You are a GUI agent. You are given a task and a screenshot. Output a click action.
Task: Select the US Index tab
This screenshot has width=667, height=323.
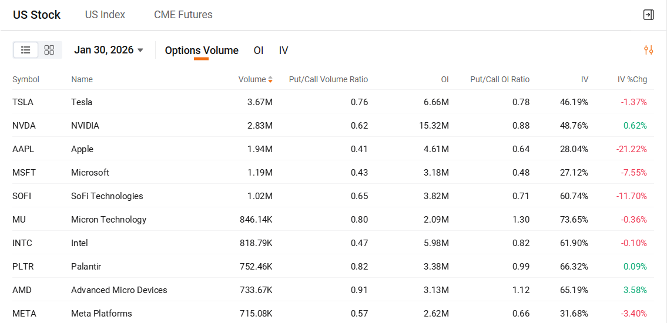click(x=105, y=15)
